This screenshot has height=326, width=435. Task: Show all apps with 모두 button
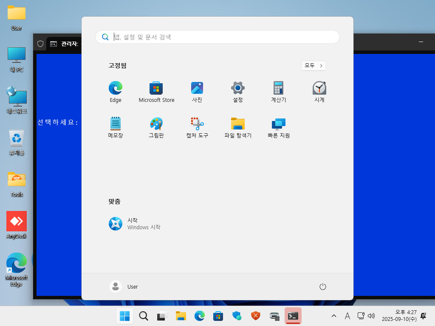pos(314,66)
